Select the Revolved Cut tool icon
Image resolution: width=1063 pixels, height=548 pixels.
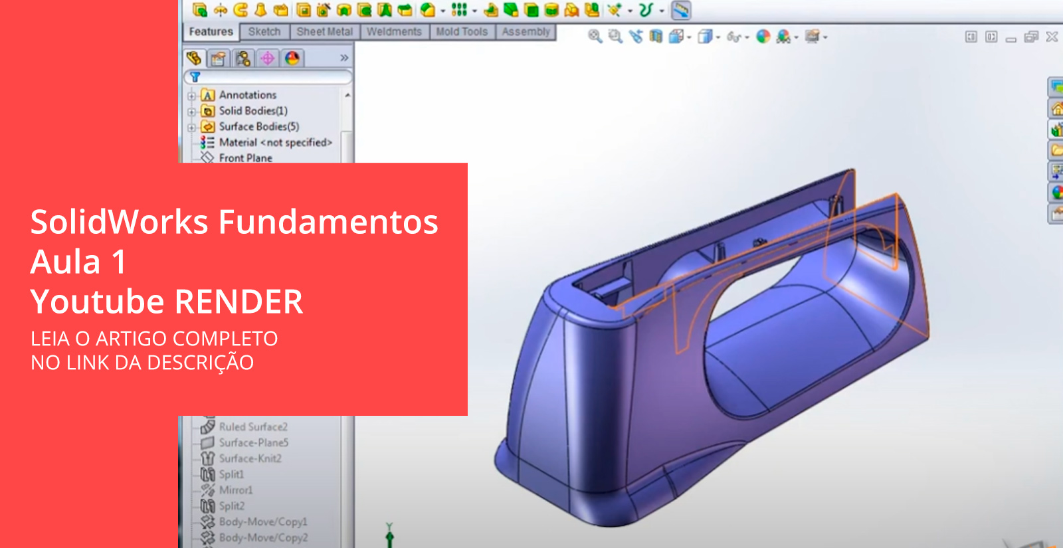click(x=344, y=9)
